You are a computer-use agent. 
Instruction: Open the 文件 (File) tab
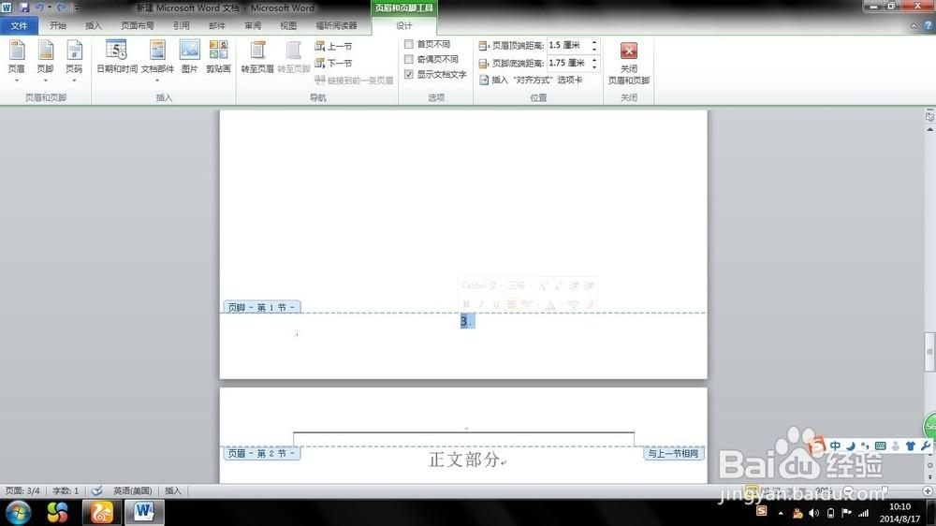[x=19, y=26]
